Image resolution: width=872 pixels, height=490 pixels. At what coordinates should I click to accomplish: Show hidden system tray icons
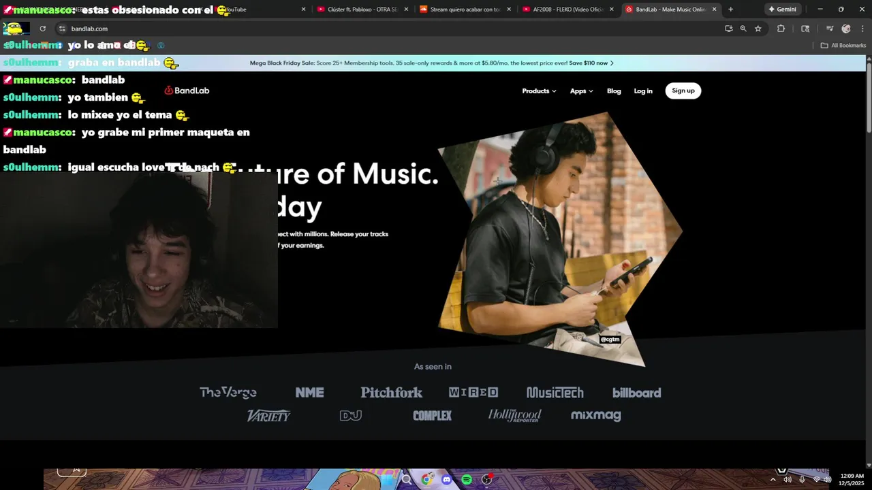pos(773,480)
